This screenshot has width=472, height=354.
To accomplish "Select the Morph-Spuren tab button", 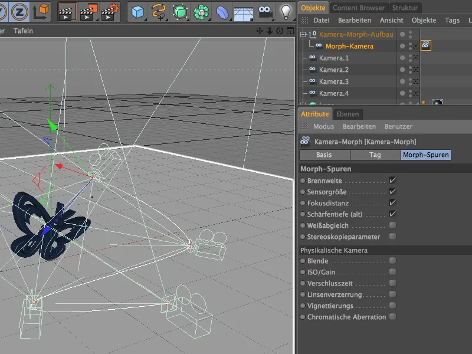I will (426, 155).
